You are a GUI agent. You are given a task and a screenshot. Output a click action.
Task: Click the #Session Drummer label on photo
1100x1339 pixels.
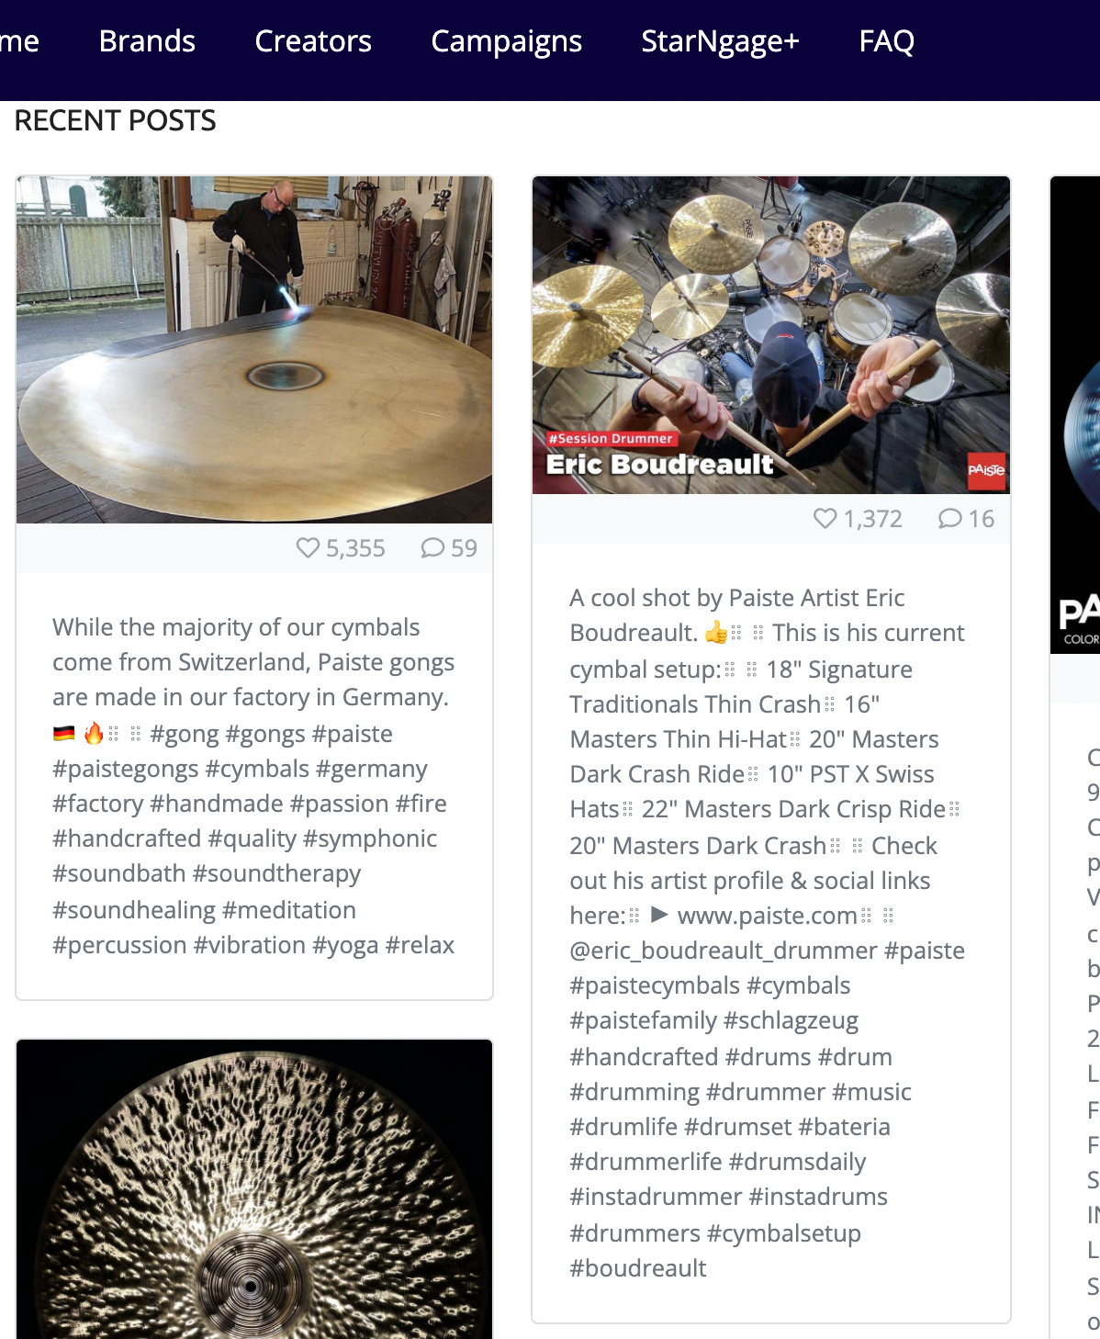click(x=611, y=439)
